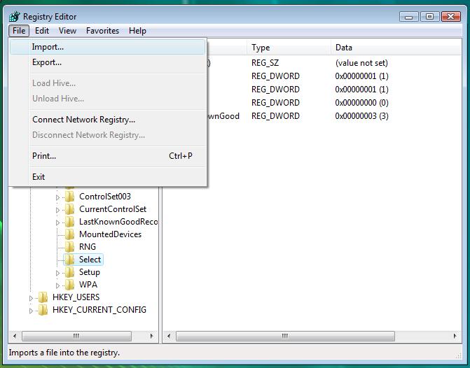Image resolution: width=470 pixels, height=368 pixels.
Task: Click the values pane horizontal scrollbar thumb
Action: pyautogui.click(x=285, y=336)
